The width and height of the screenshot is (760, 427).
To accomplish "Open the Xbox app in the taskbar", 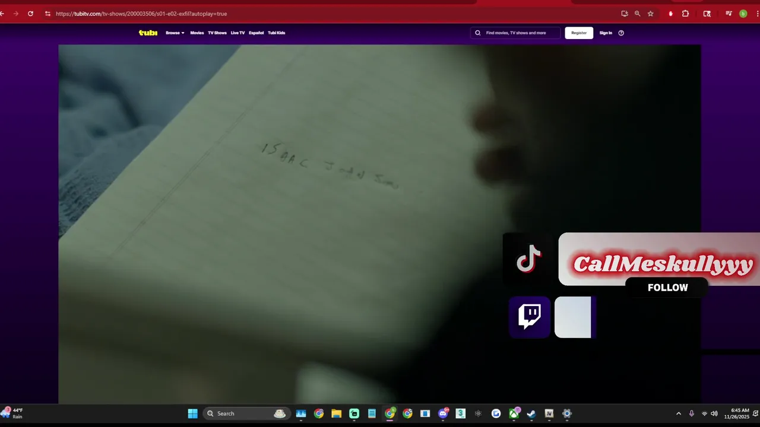I will click(x=514, y=413).
